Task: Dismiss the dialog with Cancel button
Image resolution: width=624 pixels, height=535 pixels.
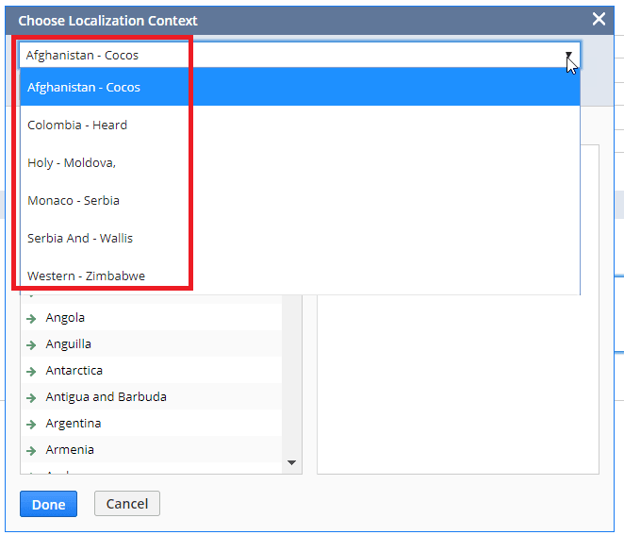Action: (127, 504)
